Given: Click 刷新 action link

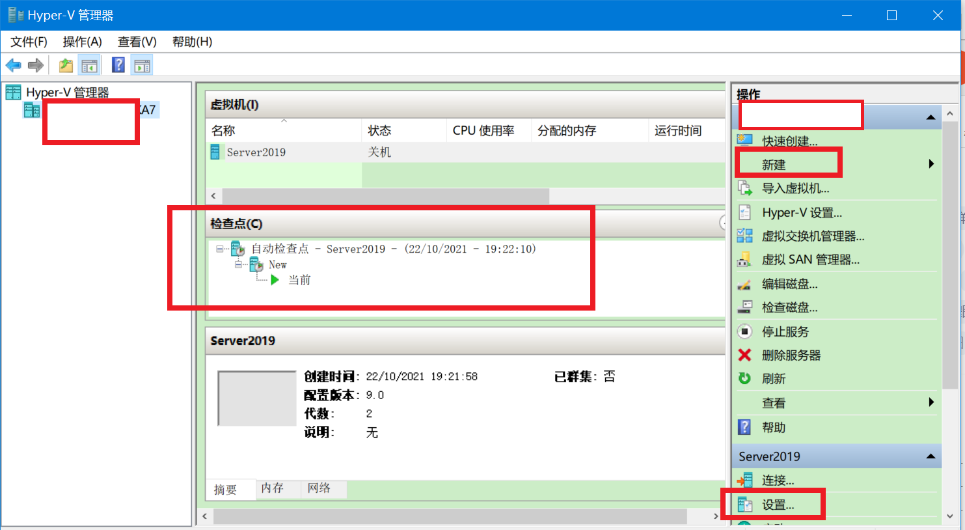Looking at the screenshot, I should tap(774, 379).
